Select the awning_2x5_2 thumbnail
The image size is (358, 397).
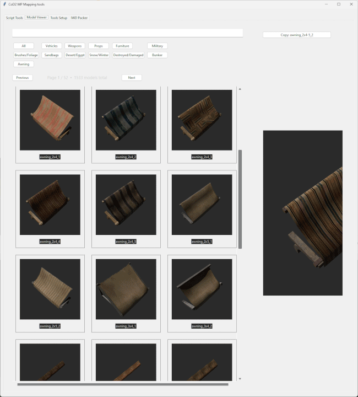[50, 289]
